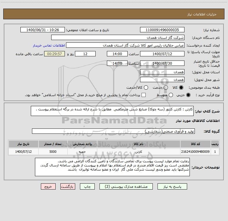Click the deadline time 14:00 field beside 1400/07/12
Screen dimensions: 228x221
[117, 54]
